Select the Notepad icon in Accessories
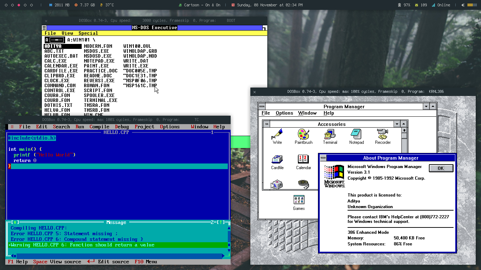Screen dimensions: 481x270 356,134
